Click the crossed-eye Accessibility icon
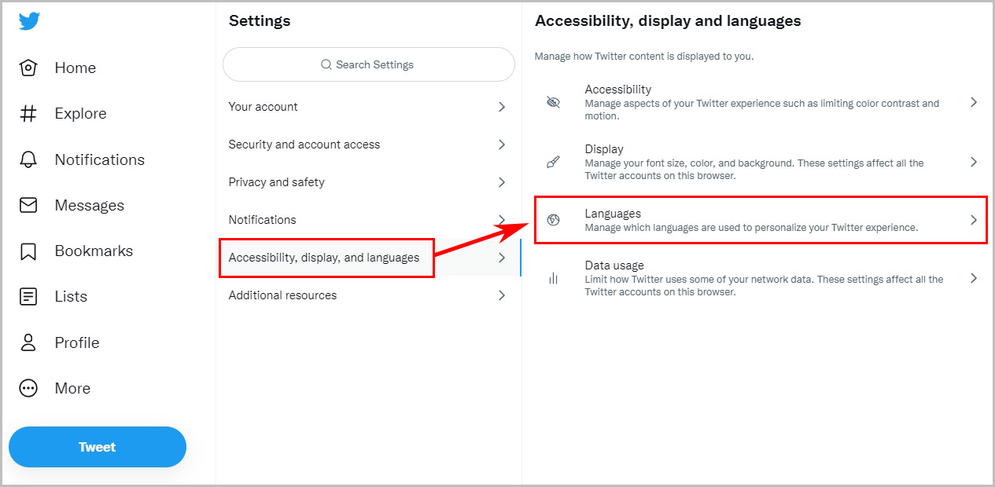The height and width of the screenshot is (487, 995). (x=553, y=103)
